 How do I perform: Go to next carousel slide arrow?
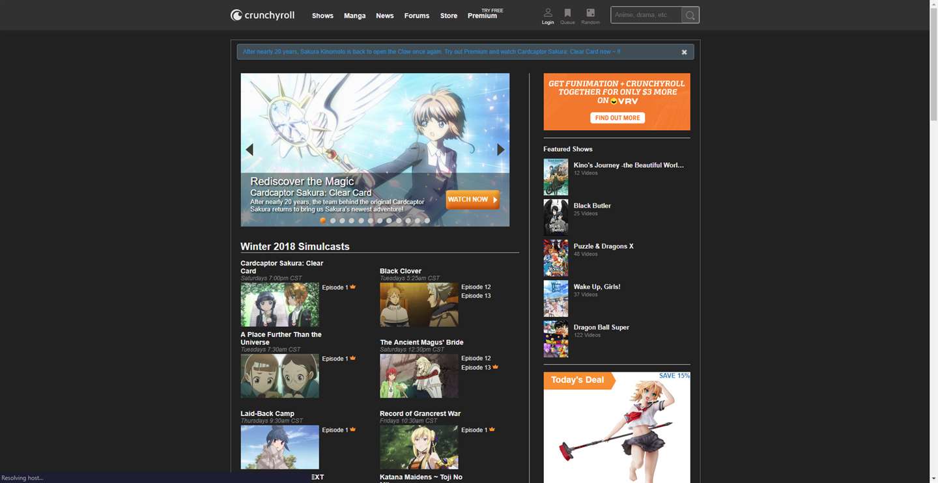(x=500, y=150)
